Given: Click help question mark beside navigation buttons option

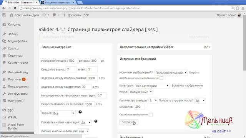Looking at the screenshot, I should (x=96, y=121).
